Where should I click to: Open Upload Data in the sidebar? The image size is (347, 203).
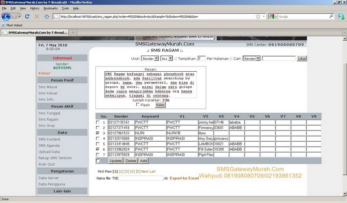pyautogui.click(x=49, y=152)
